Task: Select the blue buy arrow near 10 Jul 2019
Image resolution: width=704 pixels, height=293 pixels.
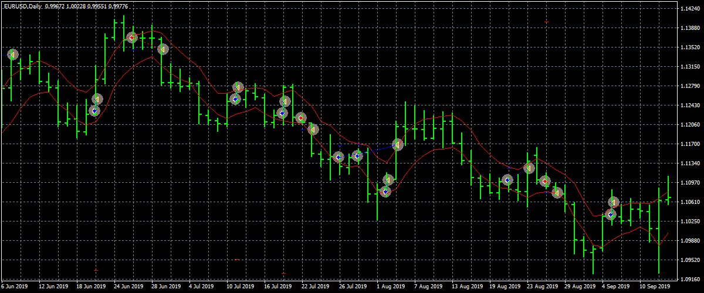Action: [235, 100]
